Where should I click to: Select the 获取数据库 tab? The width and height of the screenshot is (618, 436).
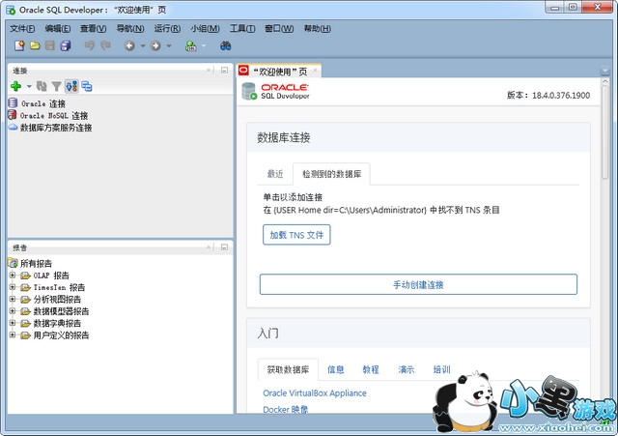(288, 369)
